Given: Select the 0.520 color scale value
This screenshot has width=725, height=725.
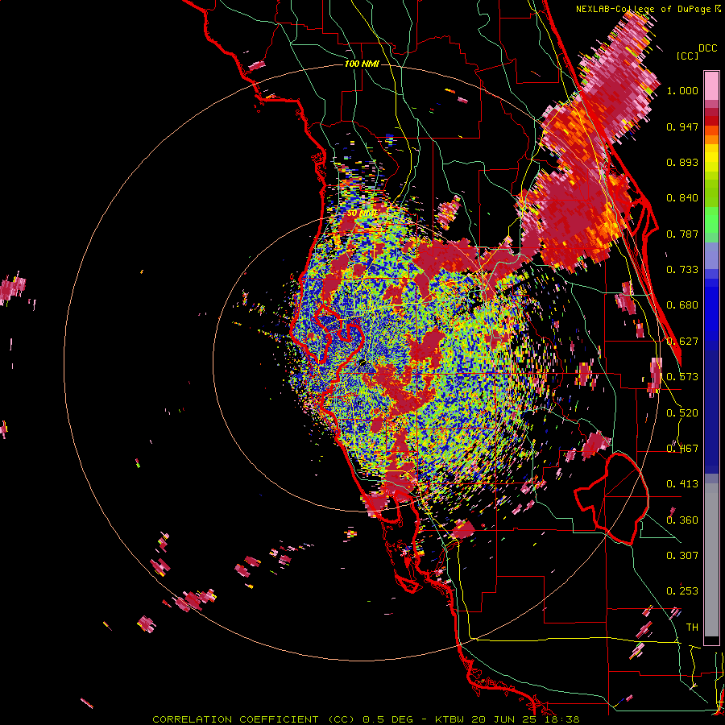Looking at the screenshot, I should [x=682, y=413].
